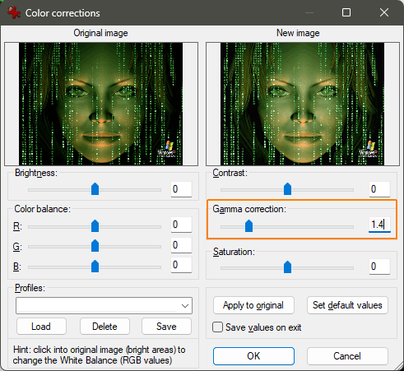Screen dimensions: 404x371
Task: Click the Gamma correction value field
Action: 379,225
